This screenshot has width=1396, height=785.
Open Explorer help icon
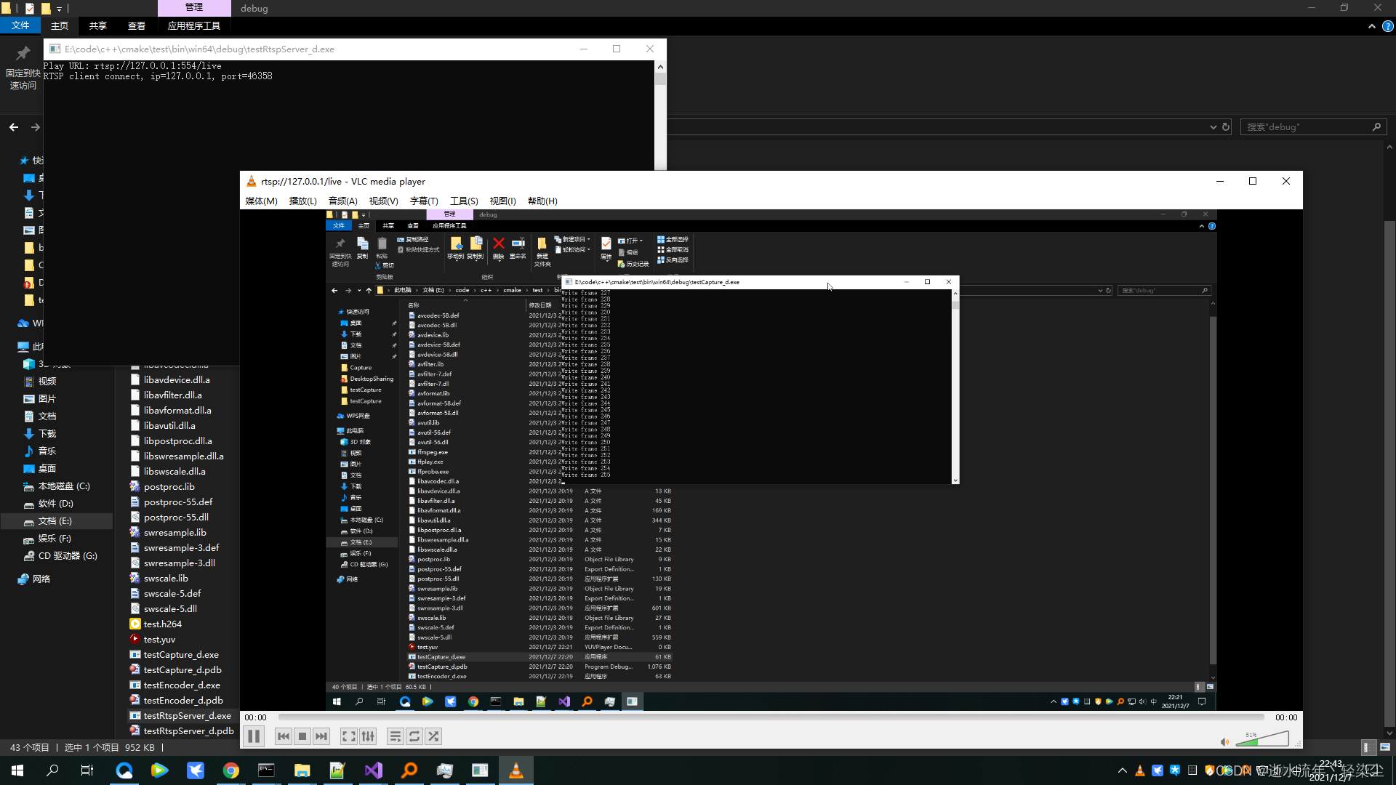tap(1387, 26)
